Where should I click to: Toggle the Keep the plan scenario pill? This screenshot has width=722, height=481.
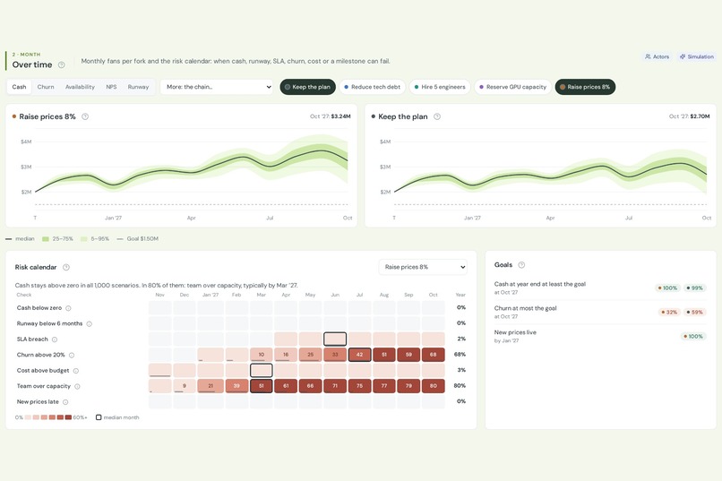pos(307,87)
